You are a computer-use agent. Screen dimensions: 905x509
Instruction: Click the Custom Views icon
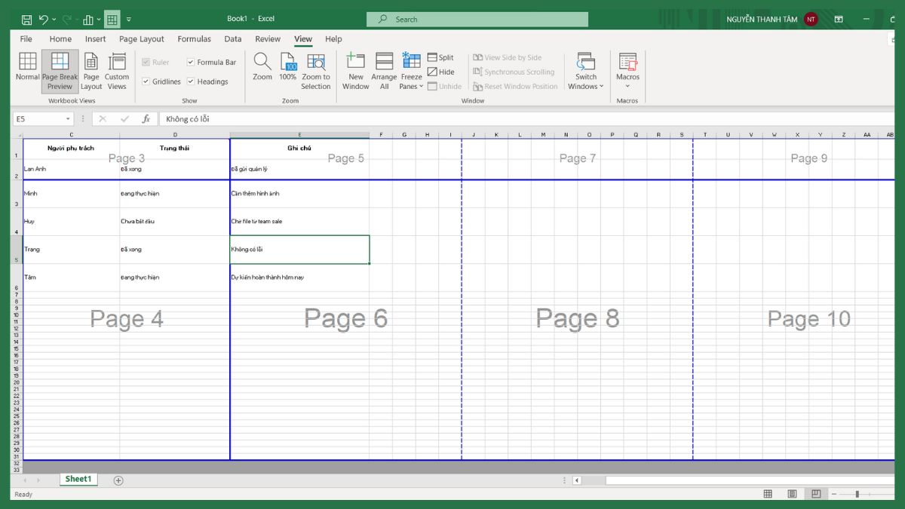click(x=117, y=70)
